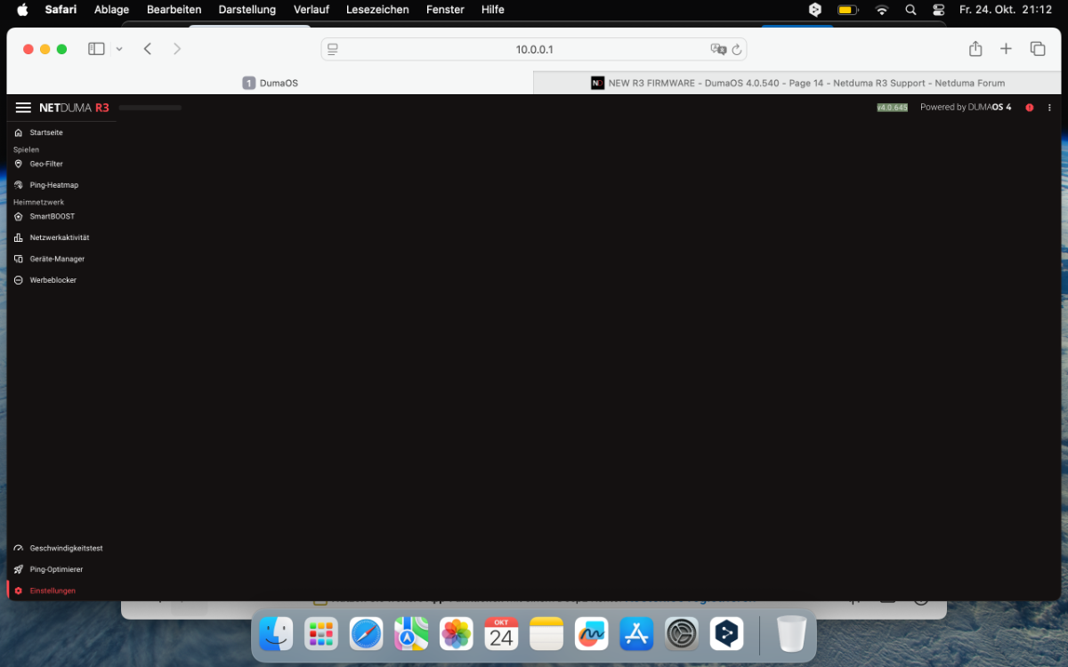Open Geo-Filter from the sidebar

(45, 164)
